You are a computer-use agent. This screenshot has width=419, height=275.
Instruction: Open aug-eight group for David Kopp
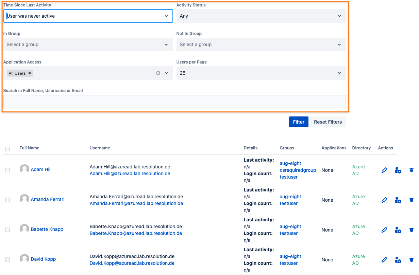(x=290, y=256)
